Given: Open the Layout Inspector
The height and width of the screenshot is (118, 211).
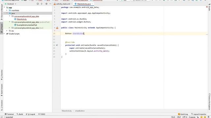Looking at the screenshot, I should coord(198,114).
